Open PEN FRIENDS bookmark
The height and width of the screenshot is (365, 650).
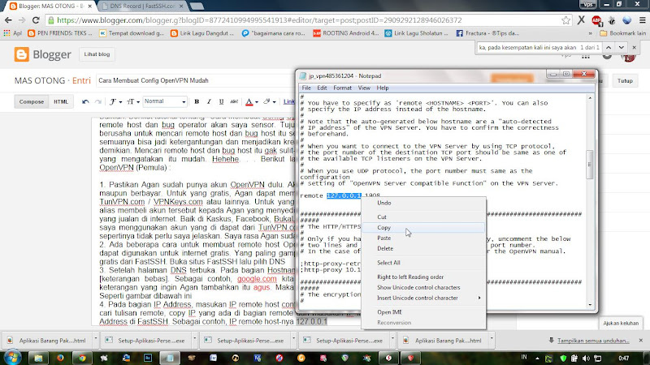tap(60, 33)
